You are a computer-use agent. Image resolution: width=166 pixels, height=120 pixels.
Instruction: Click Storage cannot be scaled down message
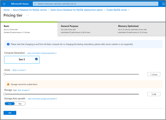[x=24, y=84]
